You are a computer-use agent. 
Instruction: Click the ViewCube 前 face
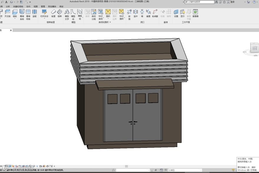[254, 48]
